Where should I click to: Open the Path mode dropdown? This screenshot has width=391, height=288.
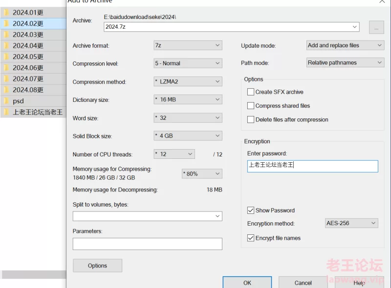tap(345, 63)
